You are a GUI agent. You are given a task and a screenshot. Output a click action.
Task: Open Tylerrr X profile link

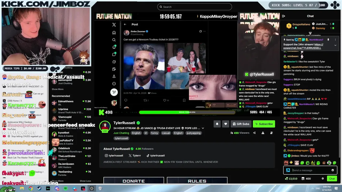click(x=135, y=155)
